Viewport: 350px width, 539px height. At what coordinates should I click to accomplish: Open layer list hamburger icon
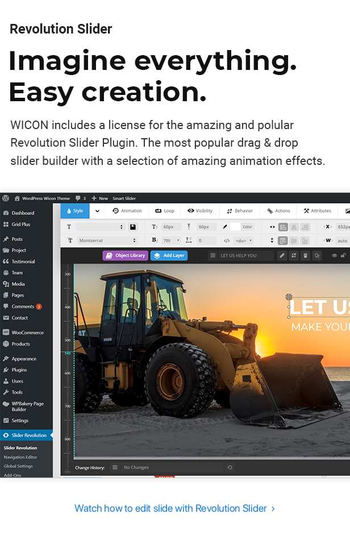tap(213, 255)
